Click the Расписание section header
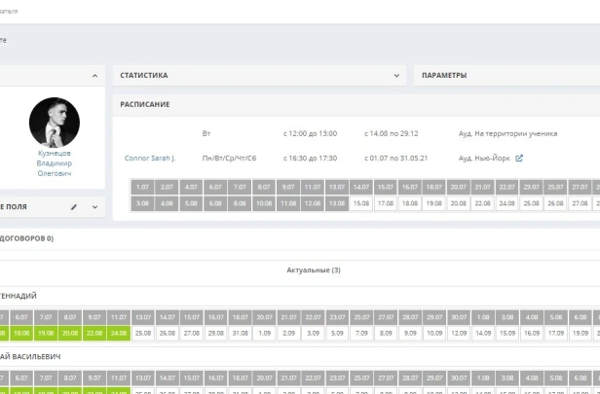Image resolution: width=600 pixels, height=394 pixels. tap(145, 104)
